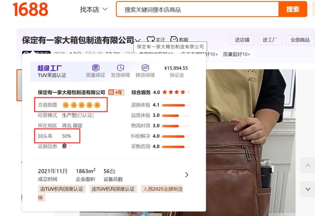This screenshot has width=315, height=216.
Task: Focus the 搜索关键词搜本店商品 search field
Action: pyautogui.click(x=197, y=10)
